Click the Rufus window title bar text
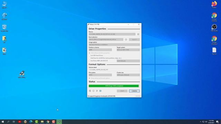 pos(94,24)
